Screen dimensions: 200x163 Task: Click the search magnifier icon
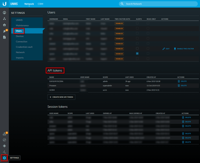(x=122, y=4)
